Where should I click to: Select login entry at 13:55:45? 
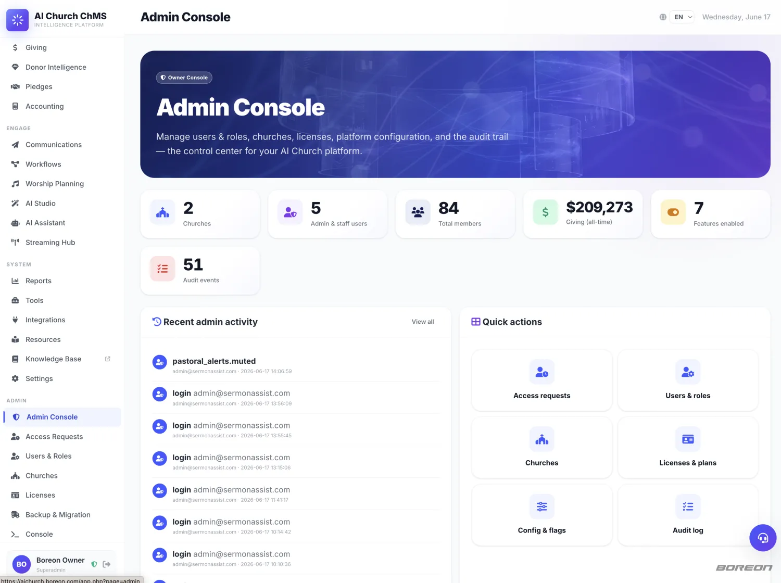[296, 430]
